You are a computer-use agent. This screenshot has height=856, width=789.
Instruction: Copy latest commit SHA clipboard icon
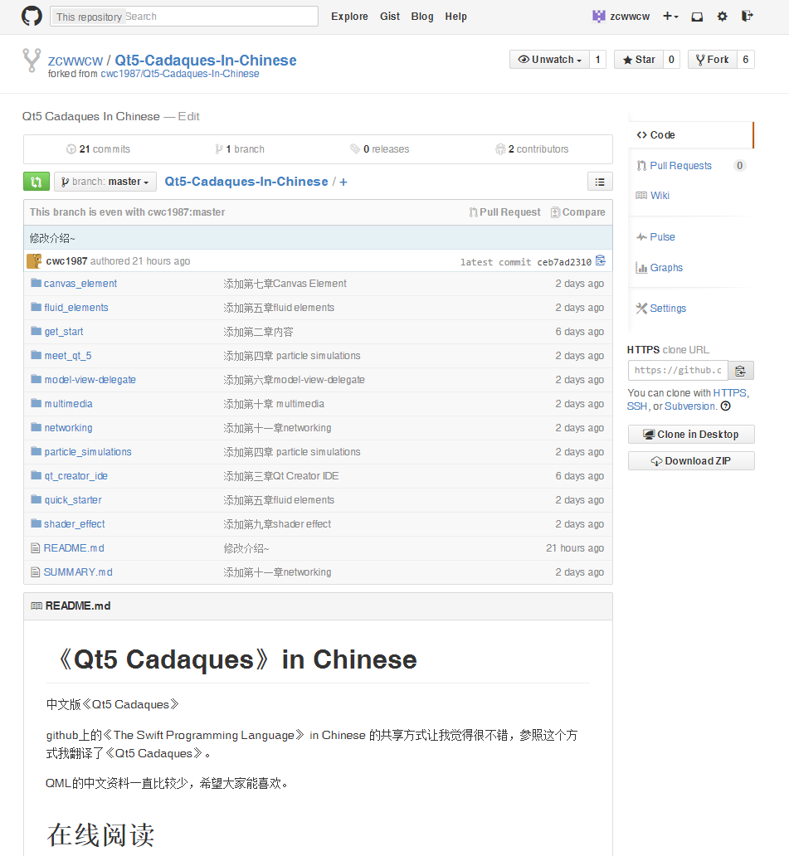click(x=601, y=261)
